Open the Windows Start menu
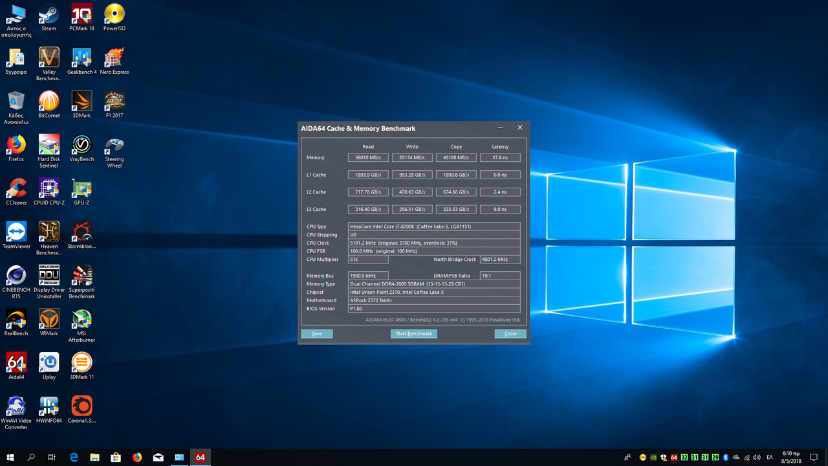 10,457
